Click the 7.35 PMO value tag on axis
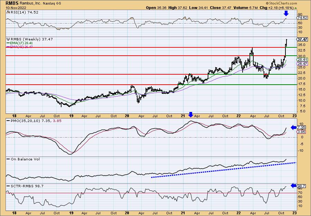 [x=301, y=128]
